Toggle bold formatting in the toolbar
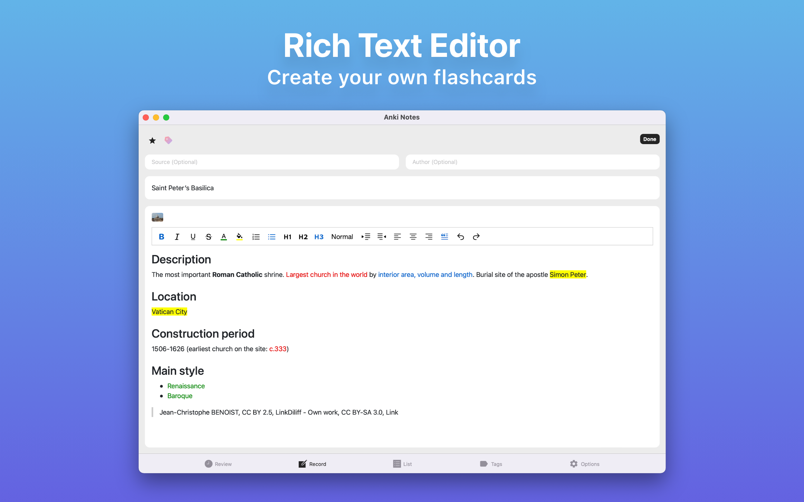 pos(161,237)
